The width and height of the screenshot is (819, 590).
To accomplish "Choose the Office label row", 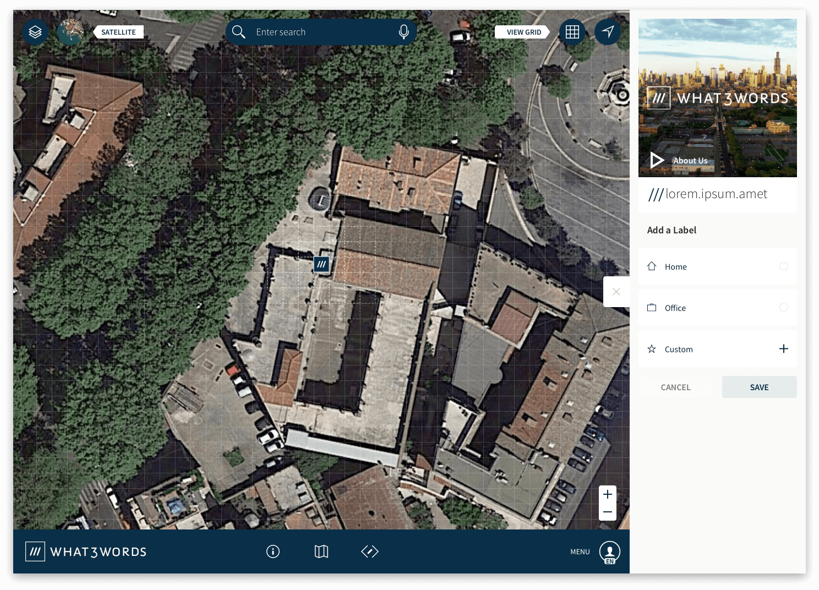I will pos(718,308).
